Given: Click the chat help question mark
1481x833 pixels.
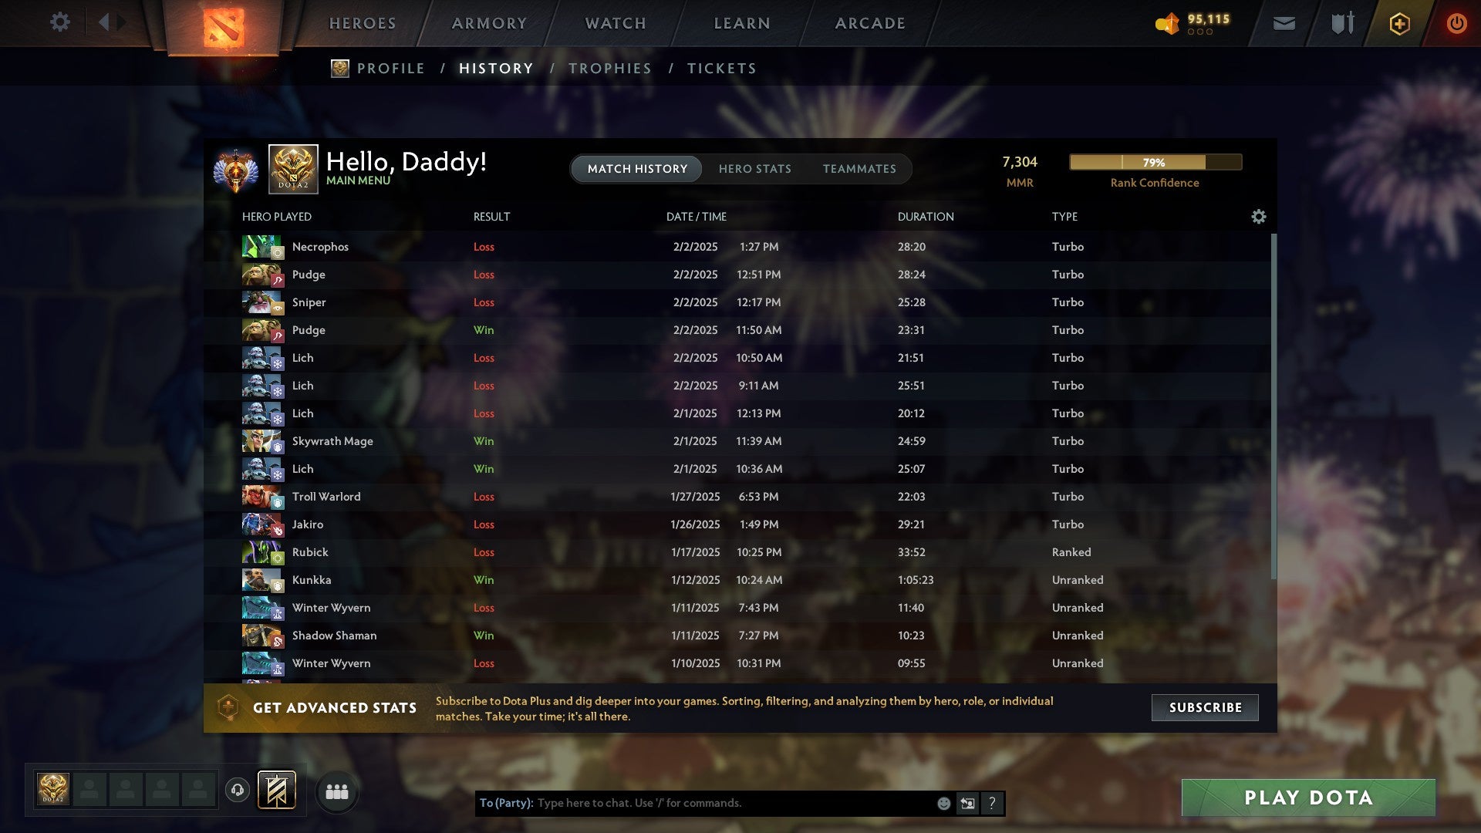Looking at the screenshot, I should click(x=992, y=804).
